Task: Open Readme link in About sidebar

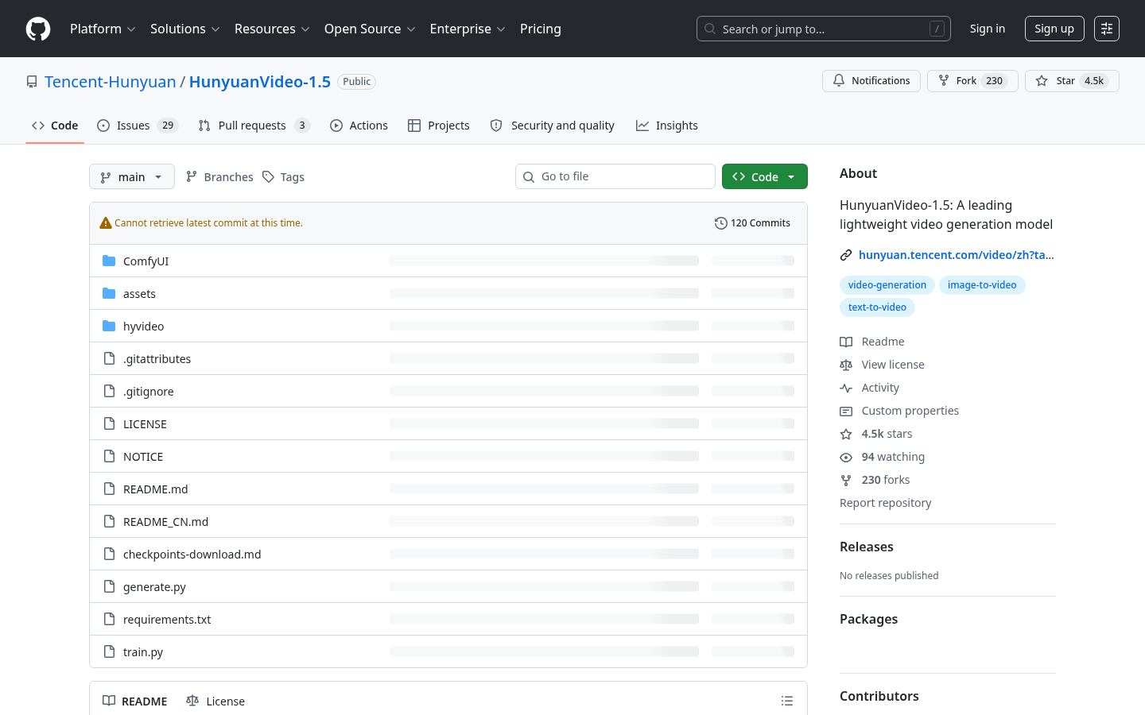Action: point(872,342)
